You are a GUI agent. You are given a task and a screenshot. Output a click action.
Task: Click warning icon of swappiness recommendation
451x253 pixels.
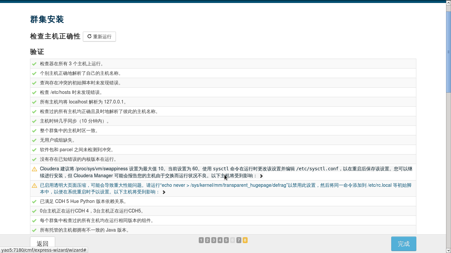pos(34,169)
